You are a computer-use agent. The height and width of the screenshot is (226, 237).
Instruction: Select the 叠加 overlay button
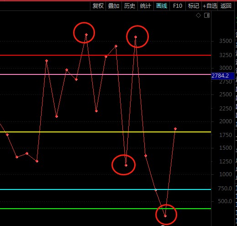114,6
